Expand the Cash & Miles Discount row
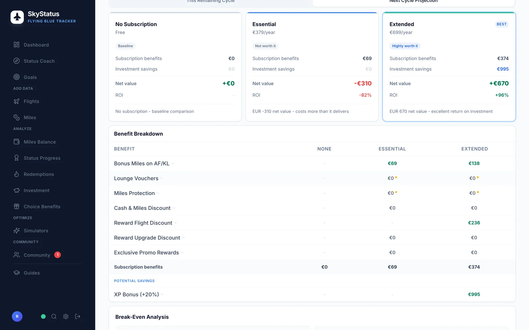This screenshot has height=330, width=529. (x=174, y=208)
